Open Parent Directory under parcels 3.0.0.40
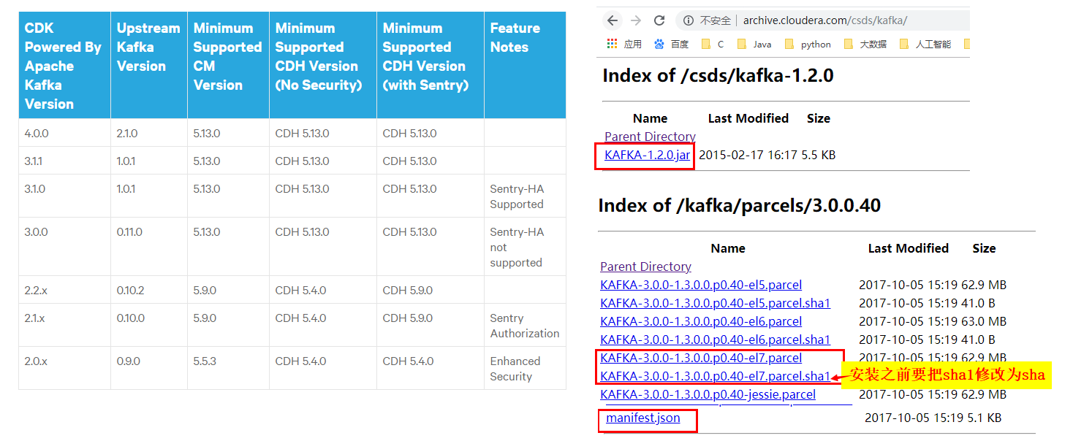The image size is (1073, 441). coord(645,266)
